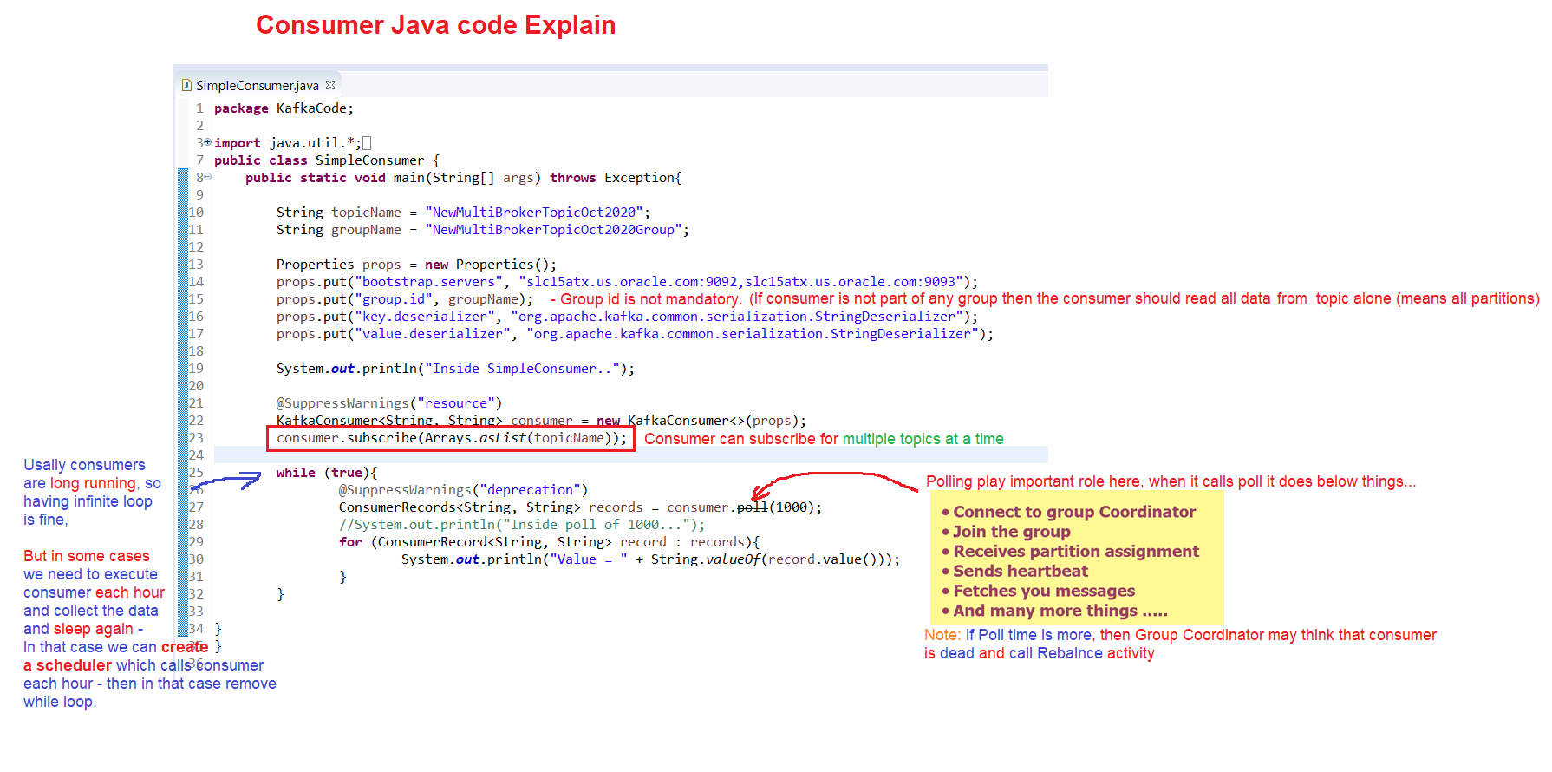Click the 'Polling play important role here' note
The image size is (1552, 772).
tap(1171, 481)
